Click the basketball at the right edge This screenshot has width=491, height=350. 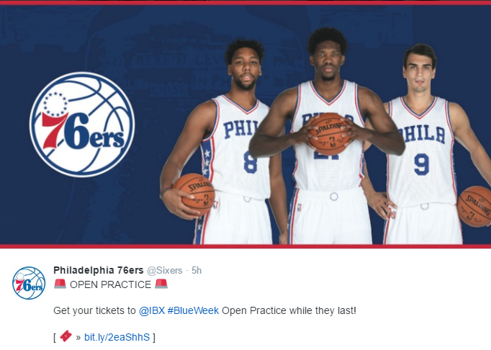point(474,206)
